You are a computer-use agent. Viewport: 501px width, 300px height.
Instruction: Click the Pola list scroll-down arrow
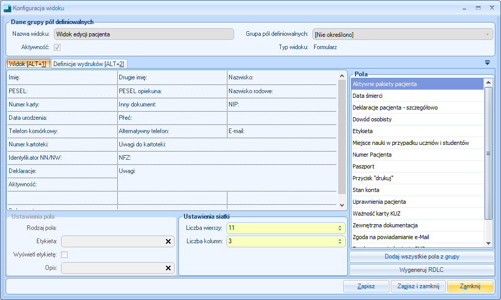pyautogui.click(x=488, y=244)
